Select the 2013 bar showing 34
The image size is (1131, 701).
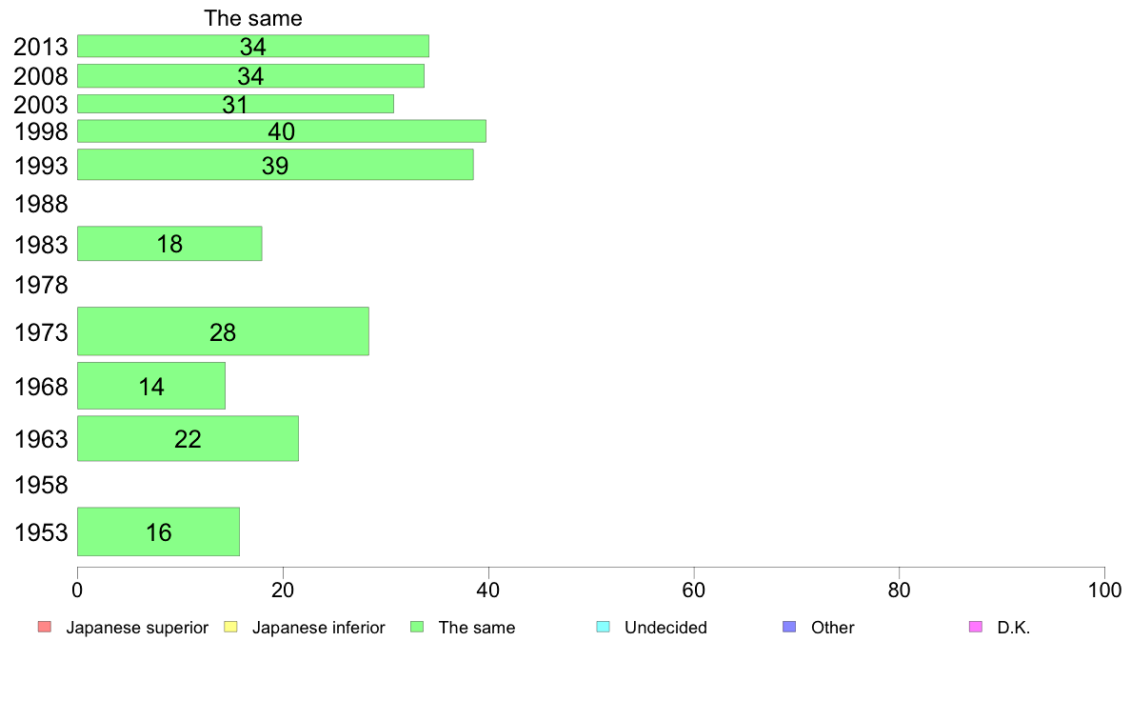pos(253,47)
